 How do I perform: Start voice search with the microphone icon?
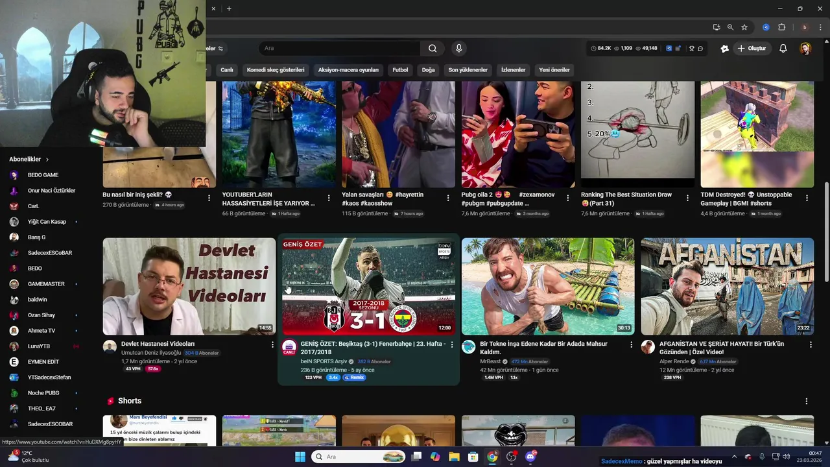(459, 49)
